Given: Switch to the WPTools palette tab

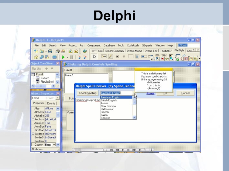Looking at the screenshot, I should (97, 51).
